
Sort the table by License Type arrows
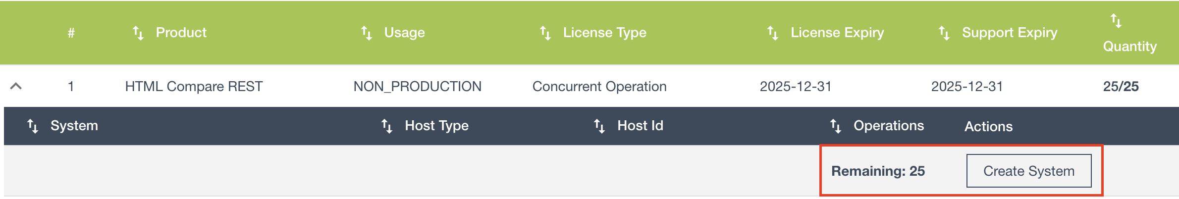[x=545, y=33]
